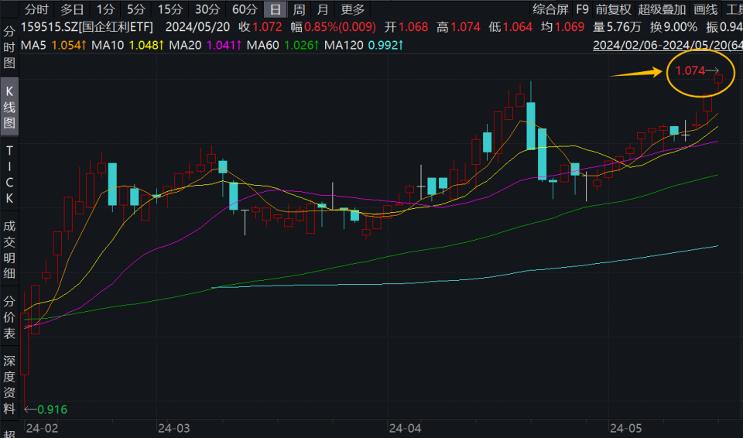
Task: Click the 24-05 time axis label
Action: pyautogui.click(x=626, y=429)
